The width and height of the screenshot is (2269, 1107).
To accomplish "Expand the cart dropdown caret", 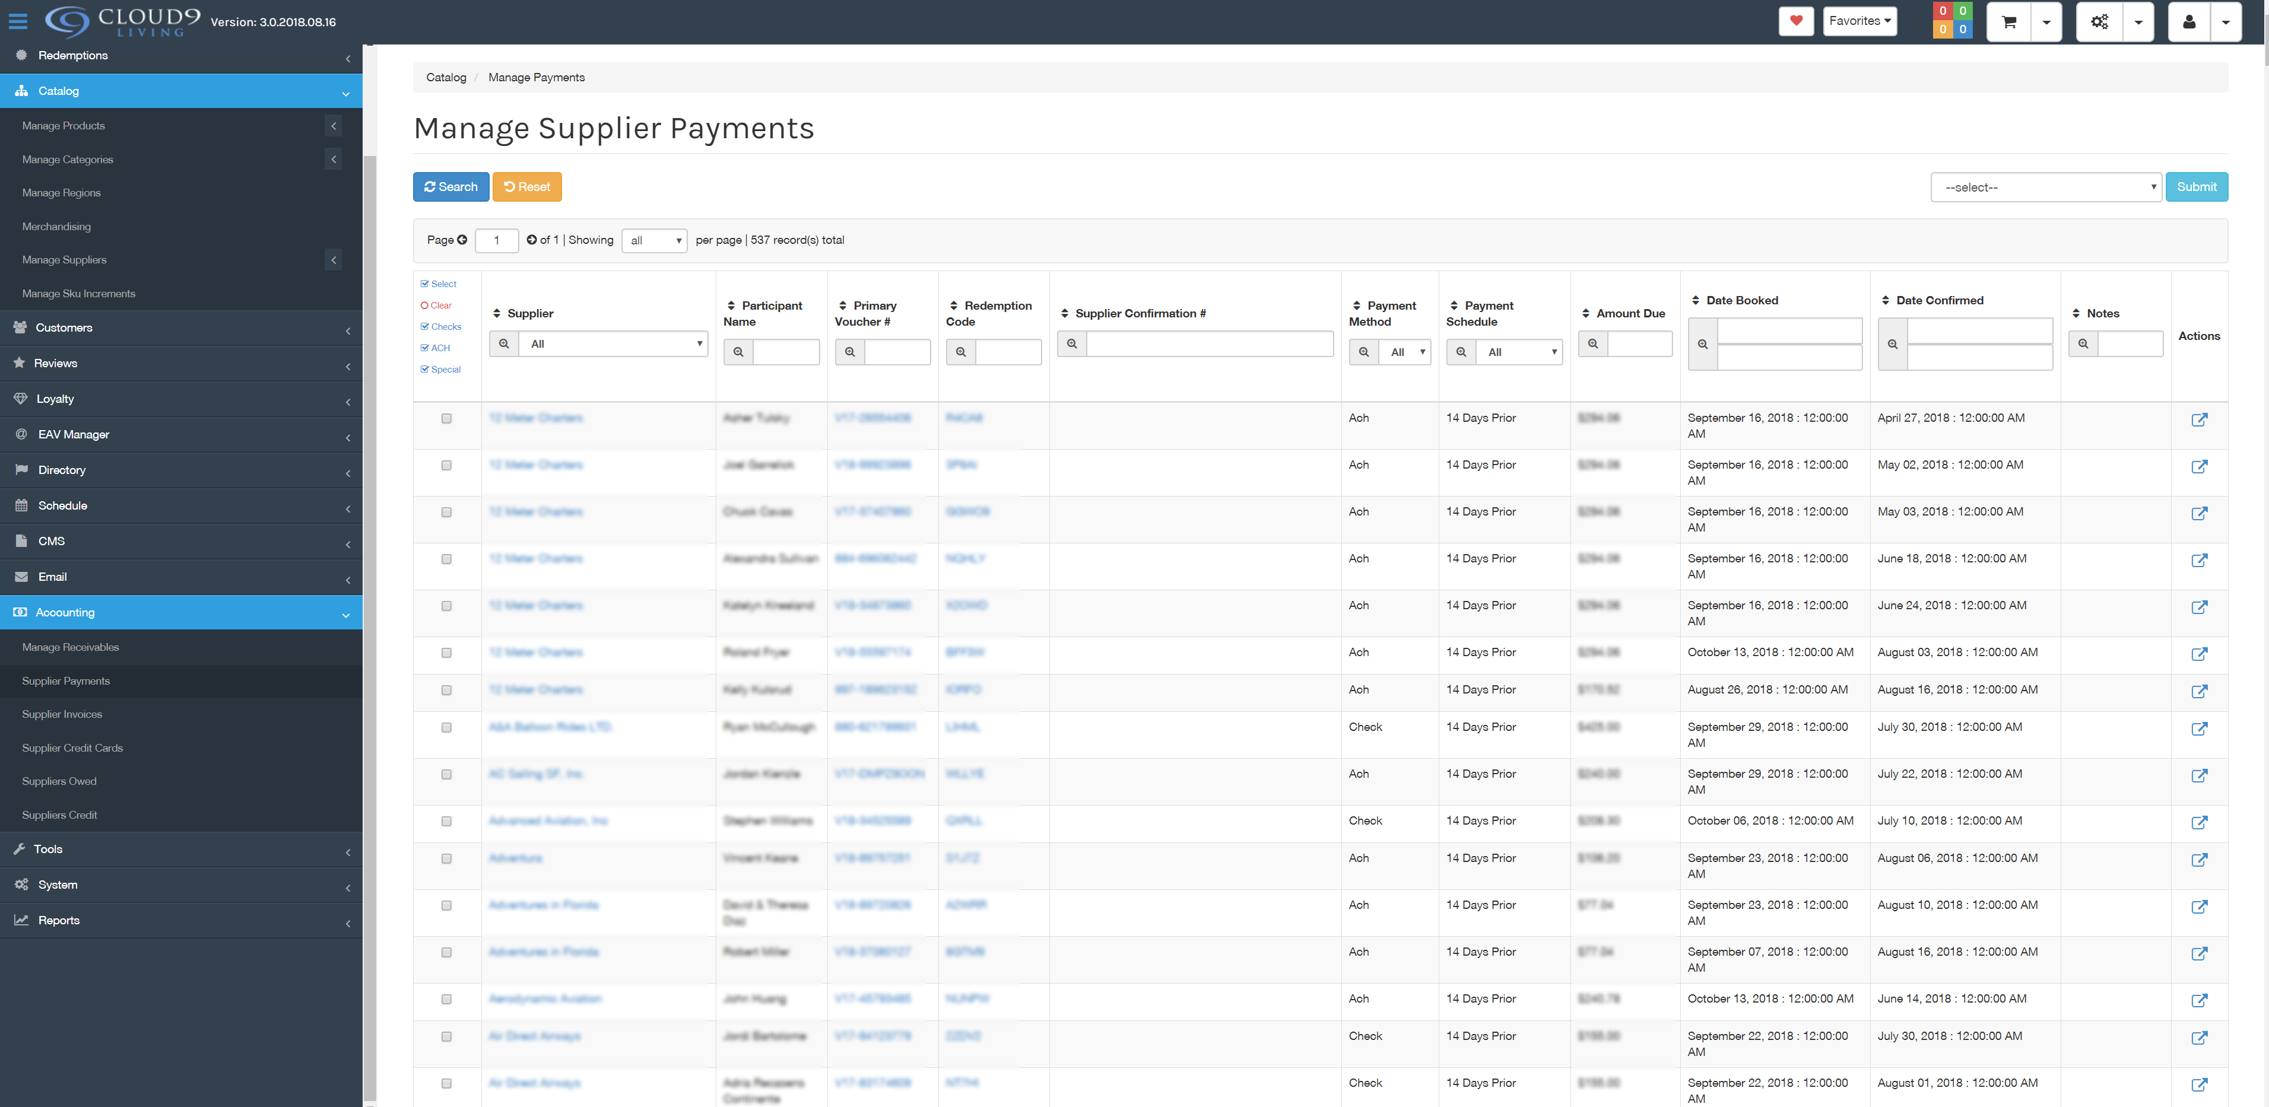I will point(2046,22).
